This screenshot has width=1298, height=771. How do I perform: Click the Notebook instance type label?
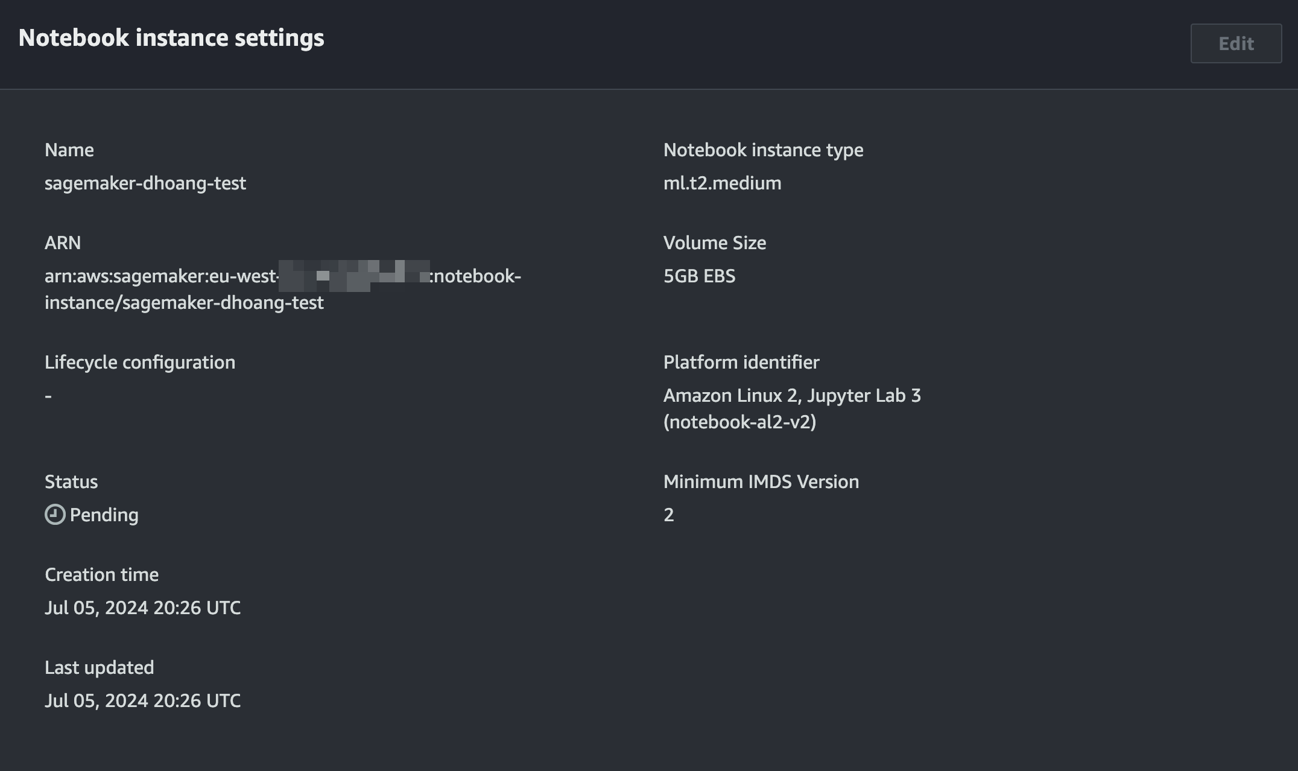763,150
